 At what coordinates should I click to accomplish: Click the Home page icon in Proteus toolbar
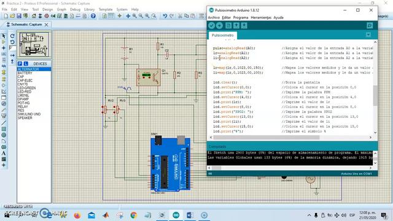click(x=34, y=16)
